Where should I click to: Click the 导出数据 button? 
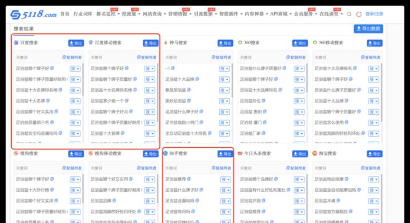(369, 29)
